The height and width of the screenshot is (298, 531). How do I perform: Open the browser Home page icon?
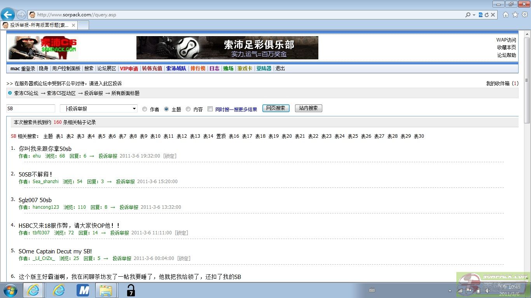click(505, 15)
